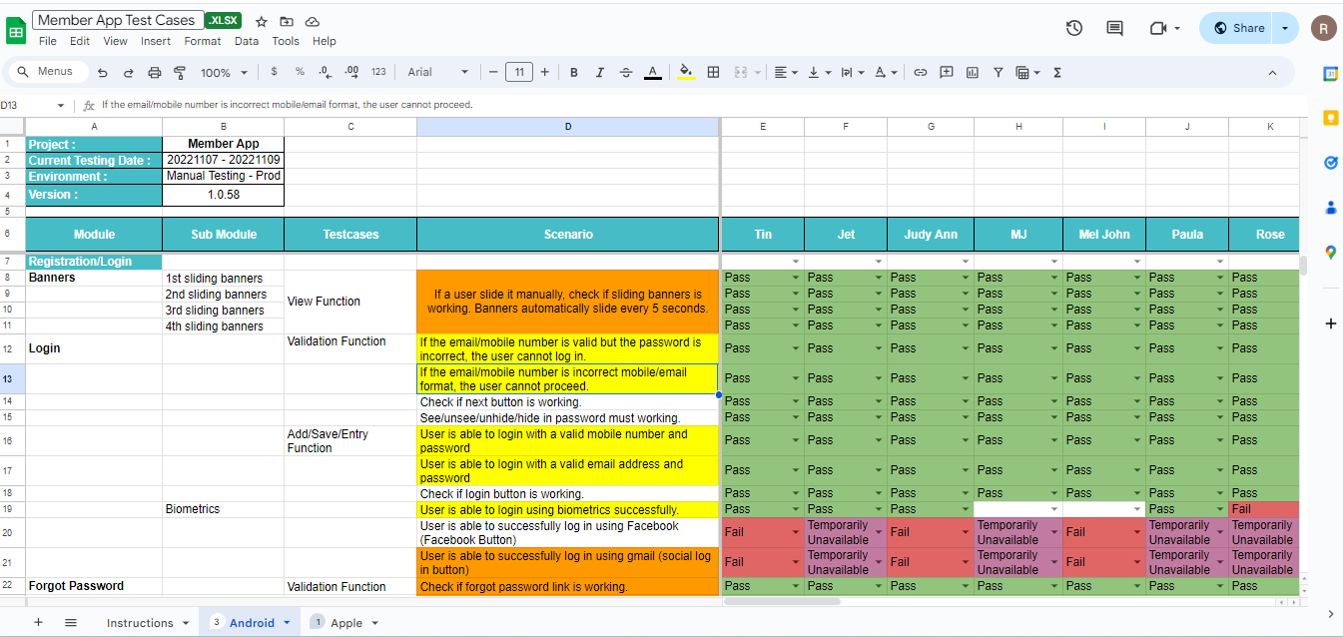Screen dimensions: 1343x637
Task: Open More formats 123 menu
Action: coord(378,72)
